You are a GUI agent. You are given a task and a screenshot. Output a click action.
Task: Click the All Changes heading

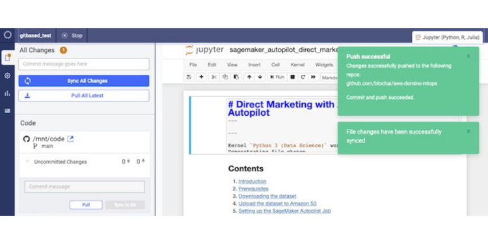37,50
